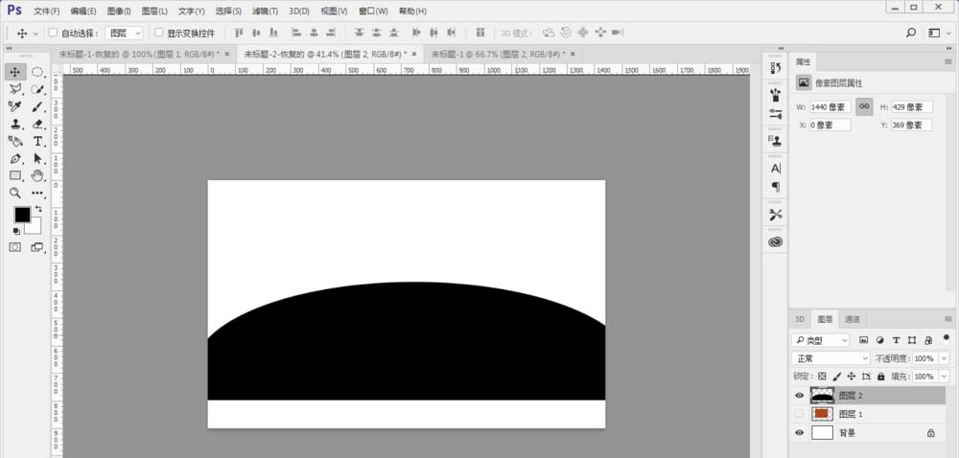This screenshot has width=959, height=458.
Task: Click the W width field showing 1440 像素
Action: click(830, 106)
